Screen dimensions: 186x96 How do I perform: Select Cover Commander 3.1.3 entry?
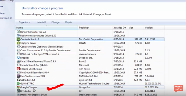point(45,51)
